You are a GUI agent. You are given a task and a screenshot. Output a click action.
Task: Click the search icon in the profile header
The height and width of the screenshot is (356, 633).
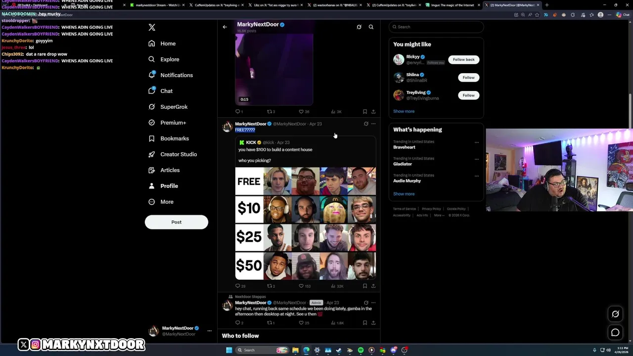(371, 27)
